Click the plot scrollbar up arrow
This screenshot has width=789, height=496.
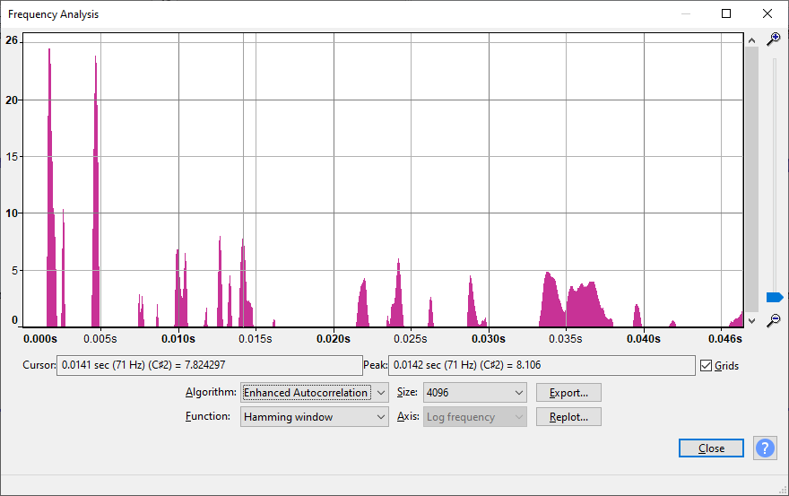(x=751, y=40)
